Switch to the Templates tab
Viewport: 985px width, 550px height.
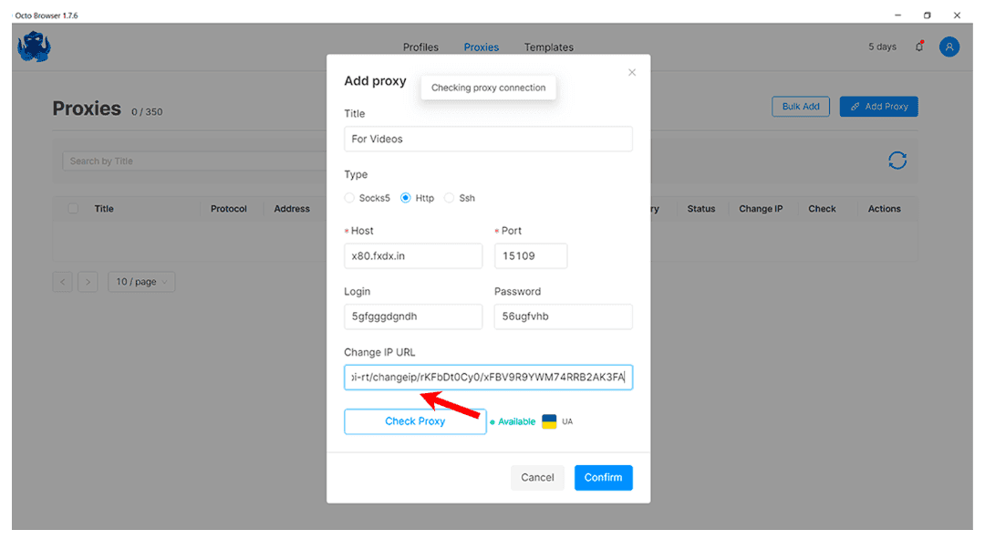[x=548, y=47]
